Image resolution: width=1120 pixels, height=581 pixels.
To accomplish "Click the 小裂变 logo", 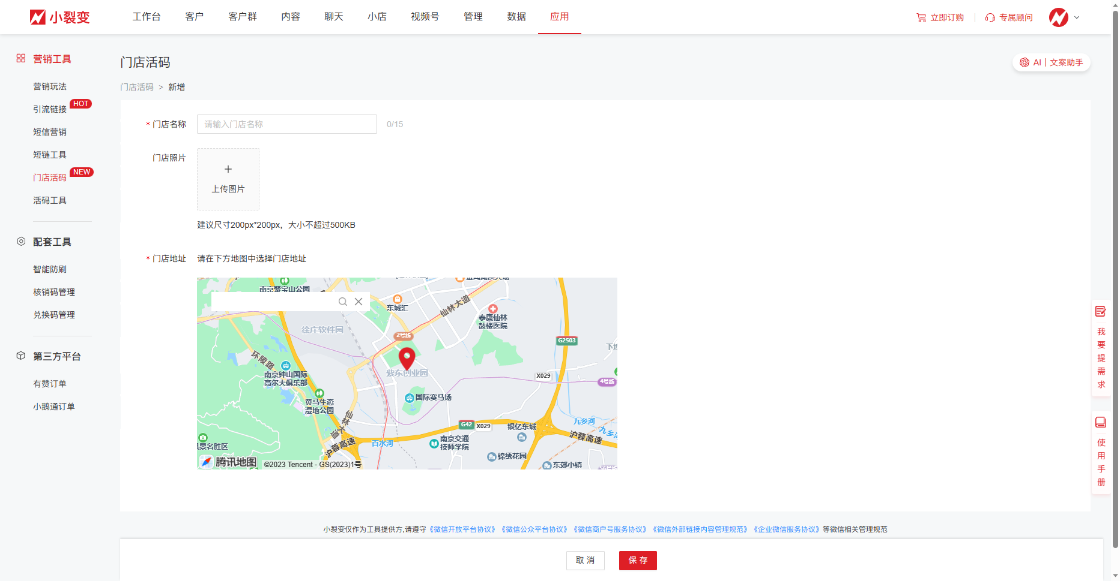I will click(59, 17).
